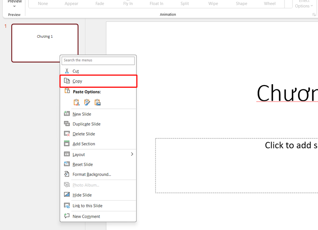Image resolution: width=318 pixels, height=230 pixels.
Task: Click the Layout icon
Action: coord(67,154)
